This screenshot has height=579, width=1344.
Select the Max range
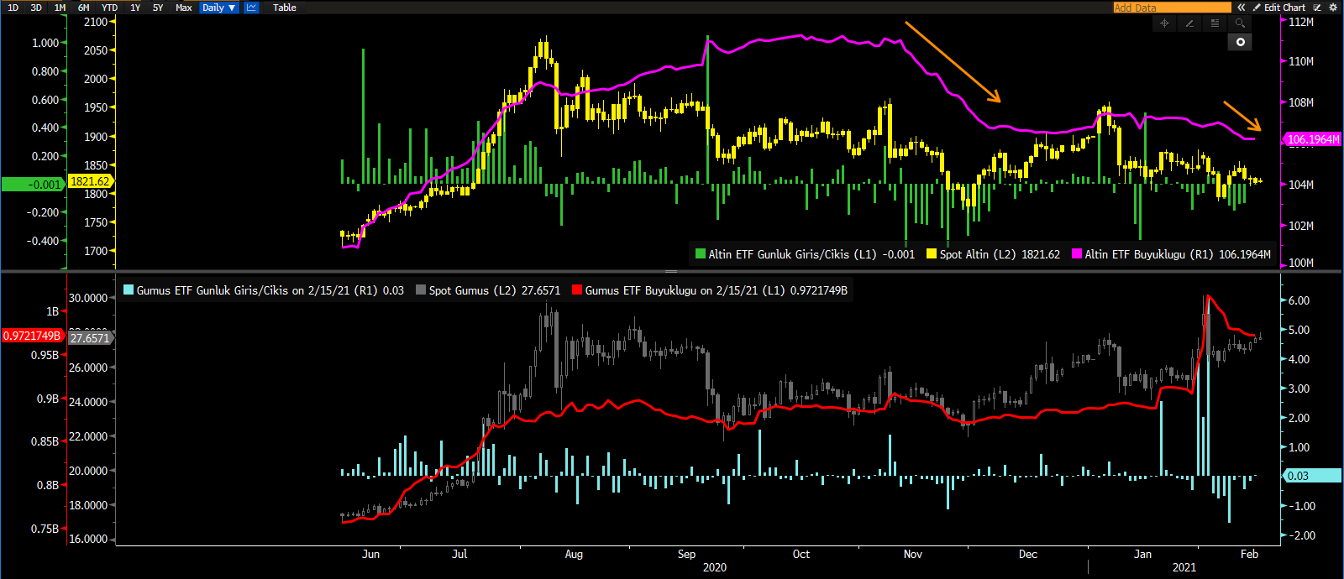point(184,8)
